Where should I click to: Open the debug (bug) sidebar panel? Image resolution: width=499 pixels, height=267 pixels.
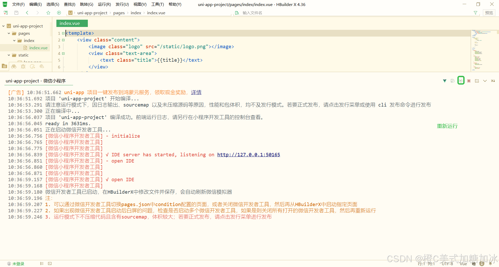click(x=23, y=66)
